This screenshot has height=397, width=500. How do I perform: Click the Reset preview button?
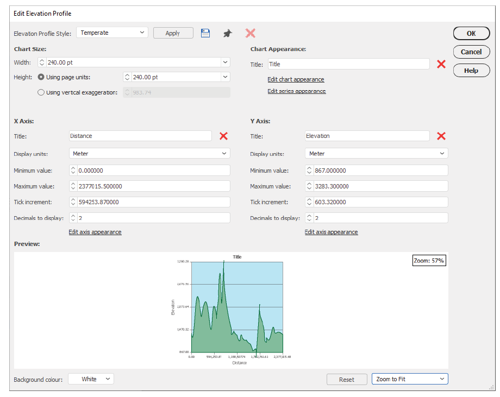pos(347,380)
